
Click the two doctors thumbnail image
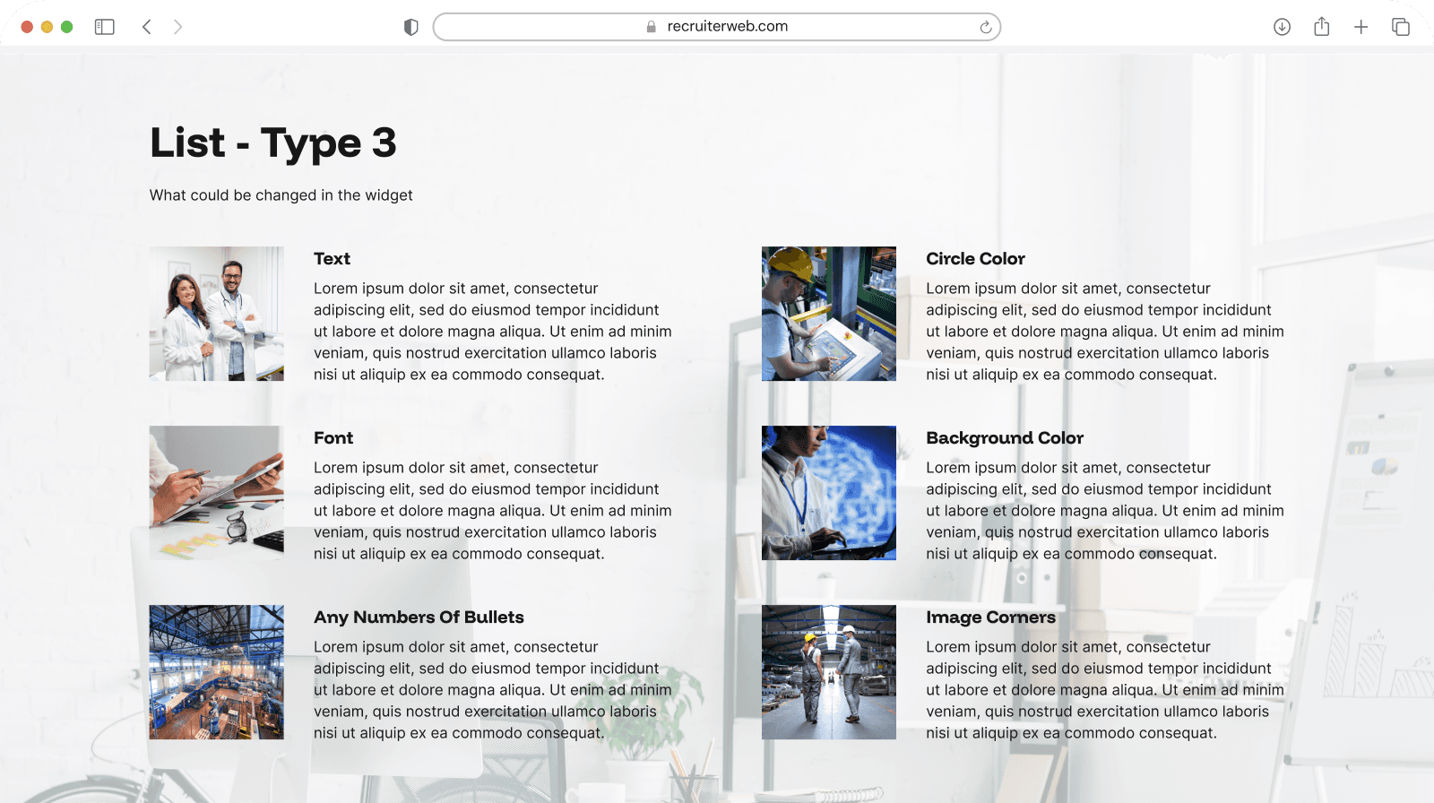(217, 314)
